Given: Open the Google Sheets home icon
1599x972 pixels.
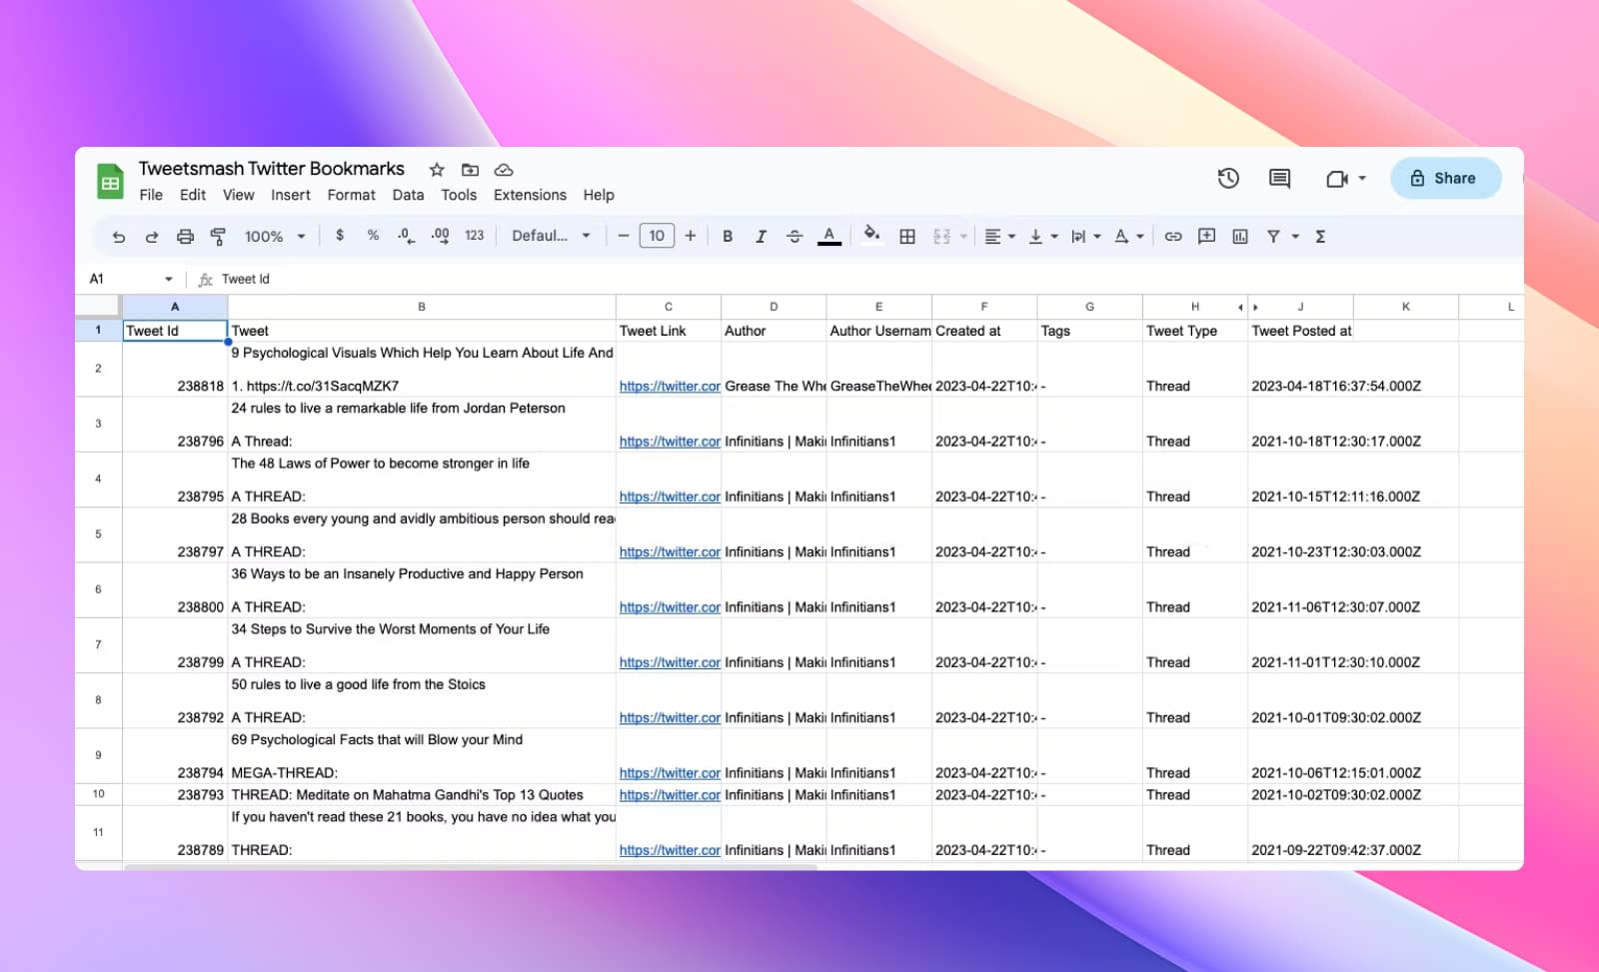Looking at the screenshot, I should coord(110,182).
